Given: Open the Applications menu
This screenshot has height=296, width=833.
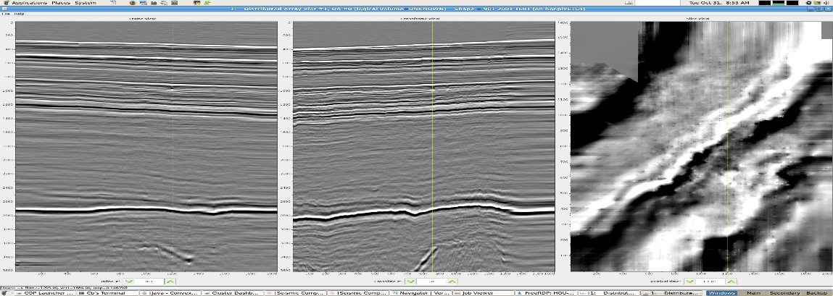Looking at the screenshot, I should pos(29,3).
